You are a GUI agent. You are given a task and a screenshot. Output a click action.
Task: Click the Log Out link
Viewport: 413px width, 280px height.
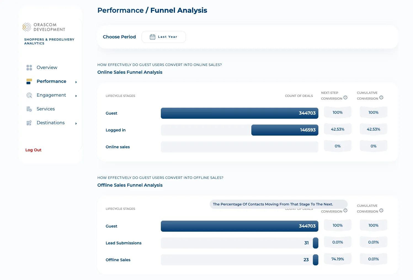[33, 150]
